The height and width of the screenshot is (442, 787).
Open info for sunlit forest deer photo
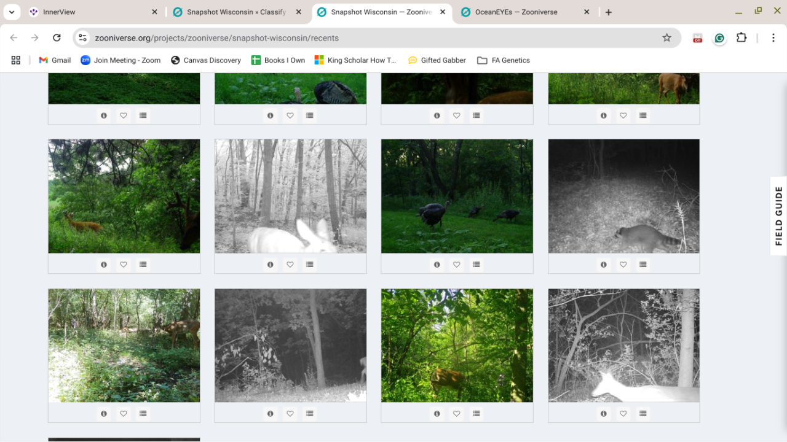tap(104, 414)
